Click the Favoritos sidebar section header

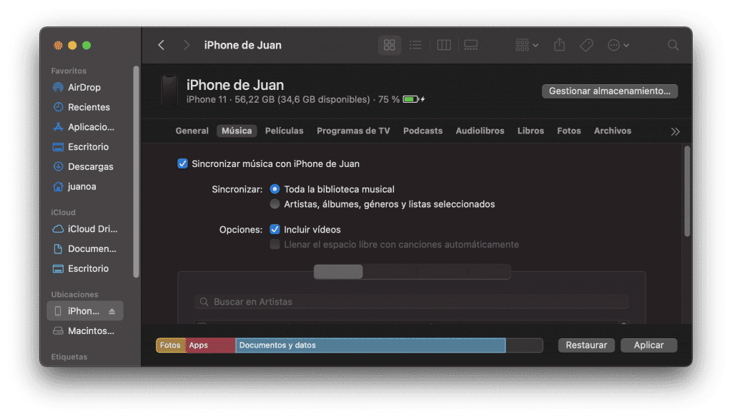[69, 71]
